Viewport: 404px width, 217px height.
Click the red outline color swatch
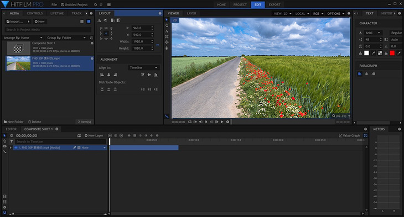click(x=392, y=53)
